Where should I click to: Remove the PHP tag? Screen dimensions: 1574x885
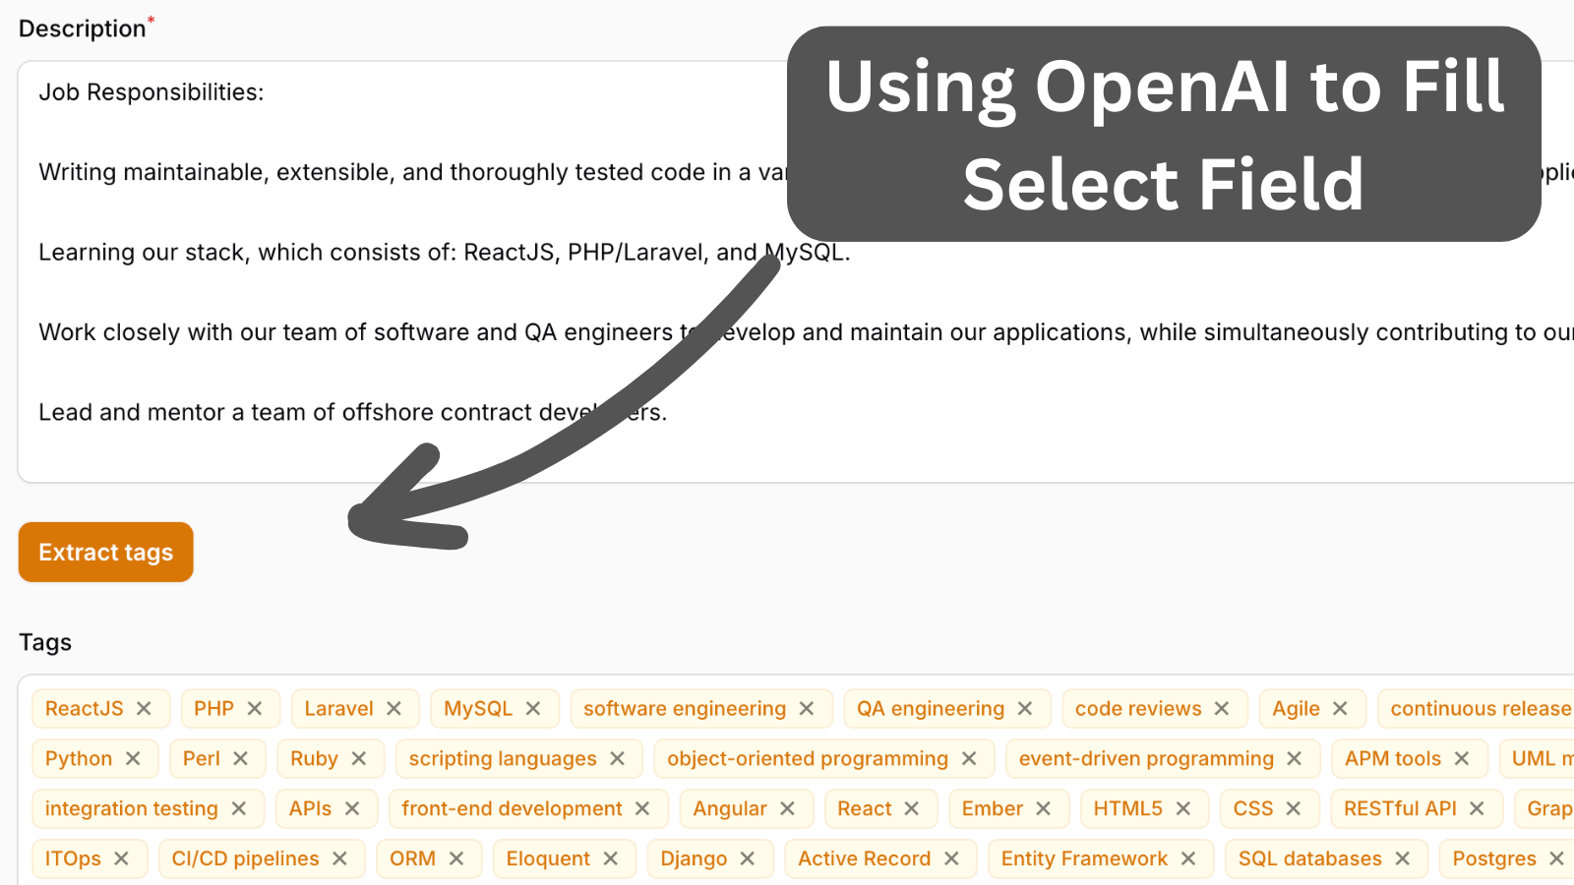tap(255, 708)
